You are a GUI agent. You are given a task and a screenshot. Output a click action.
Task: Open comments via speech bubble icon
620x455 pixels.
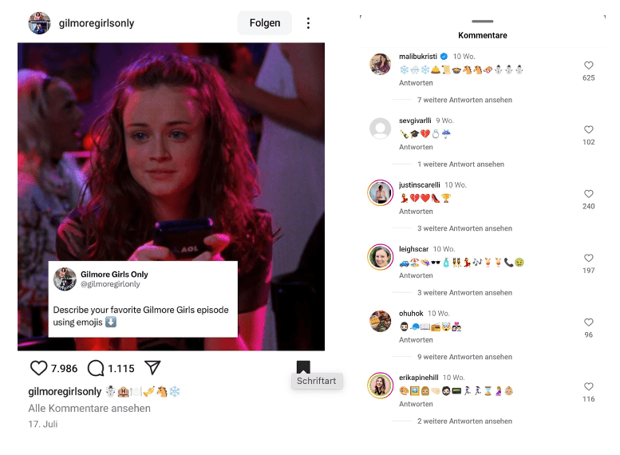pos(96,368)
